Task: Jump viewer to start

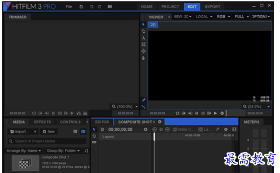Action: pos(196,113)
